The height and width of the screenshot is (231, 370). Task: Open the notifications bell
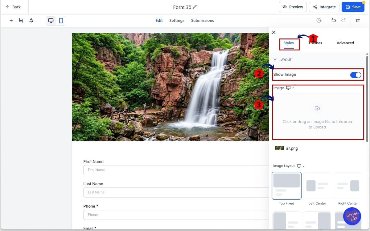(x=31, y=20)
